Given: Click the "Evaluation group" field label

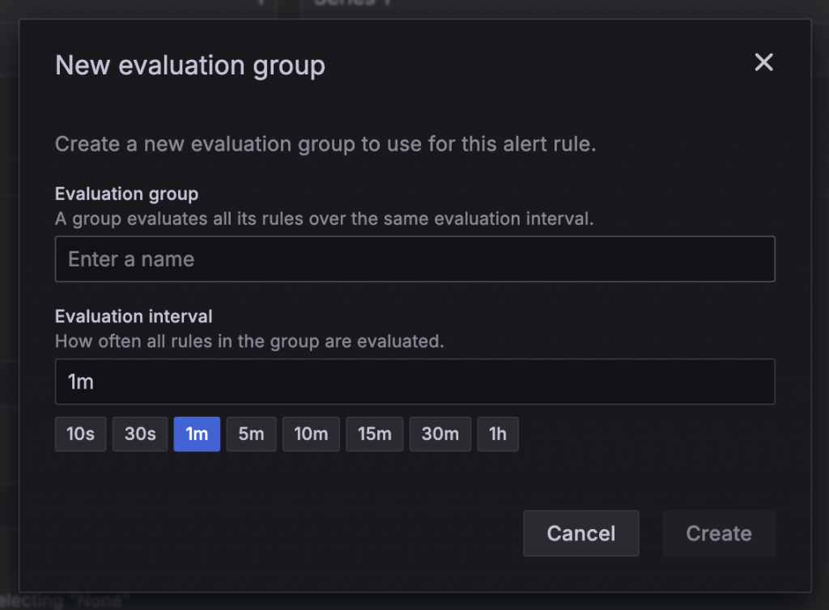Looking at the screenshot, I should [126, 194].
